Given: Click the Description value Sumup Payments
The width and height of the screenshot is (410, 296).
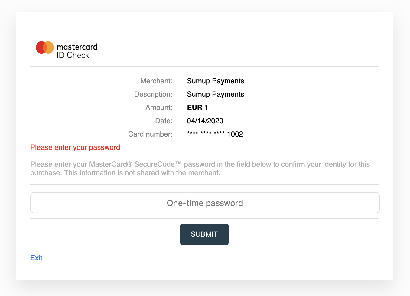Looking at the screenshot, I should point(215,94).
